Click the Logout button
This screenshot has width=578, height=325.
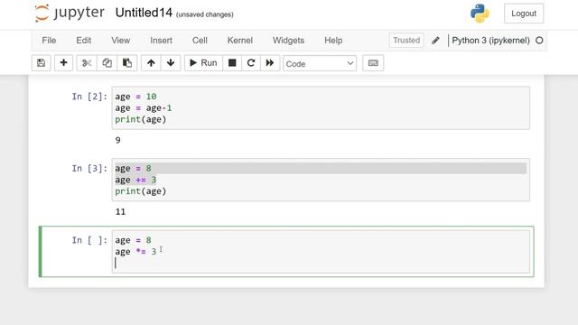[524, 14]
